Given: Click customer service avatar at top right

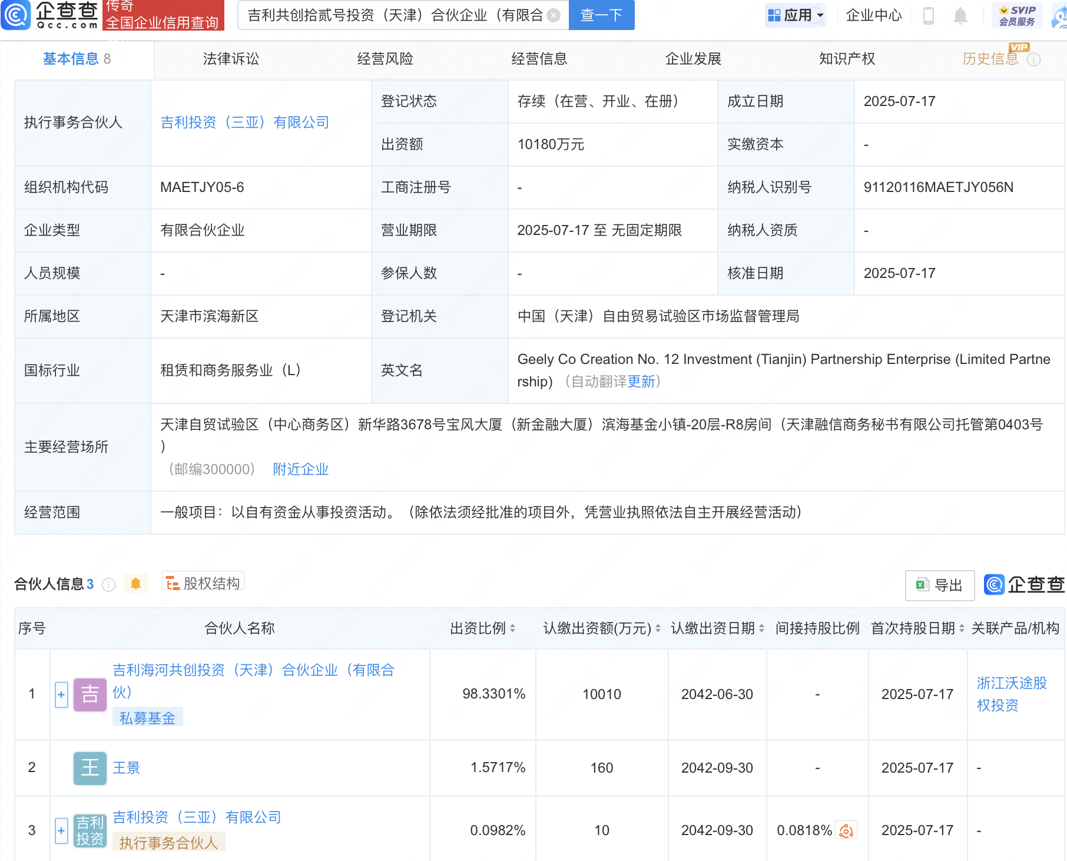Looking at the screenshot, I should tap(1060, 16).
